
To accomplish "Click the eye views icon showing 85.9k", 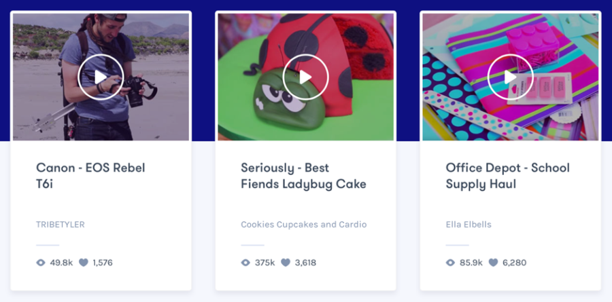I will coord(450,263).
